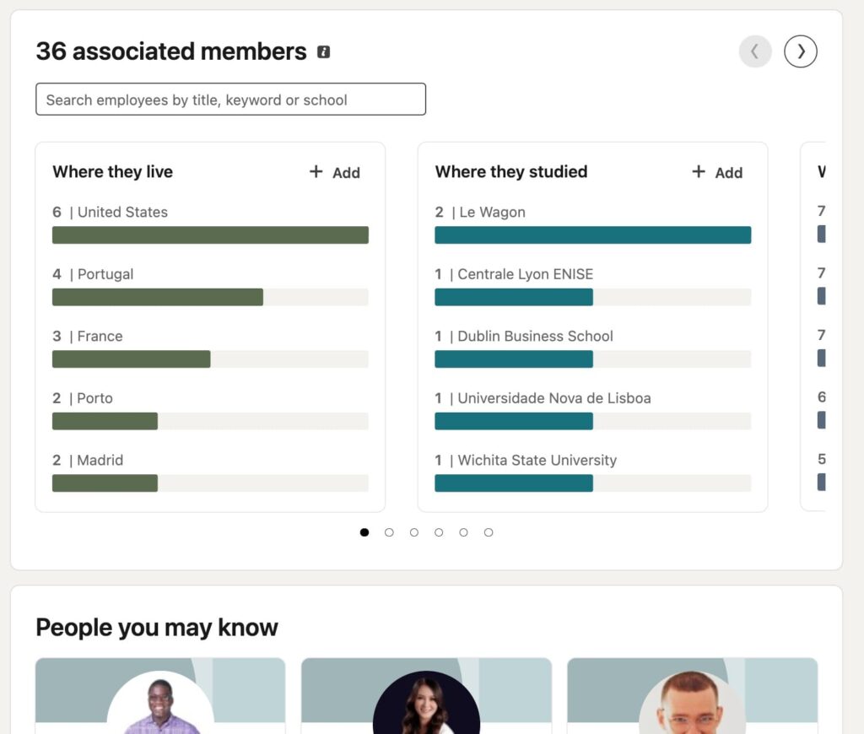Focus the search employees input field
The image size is (864, 734).
231,100
